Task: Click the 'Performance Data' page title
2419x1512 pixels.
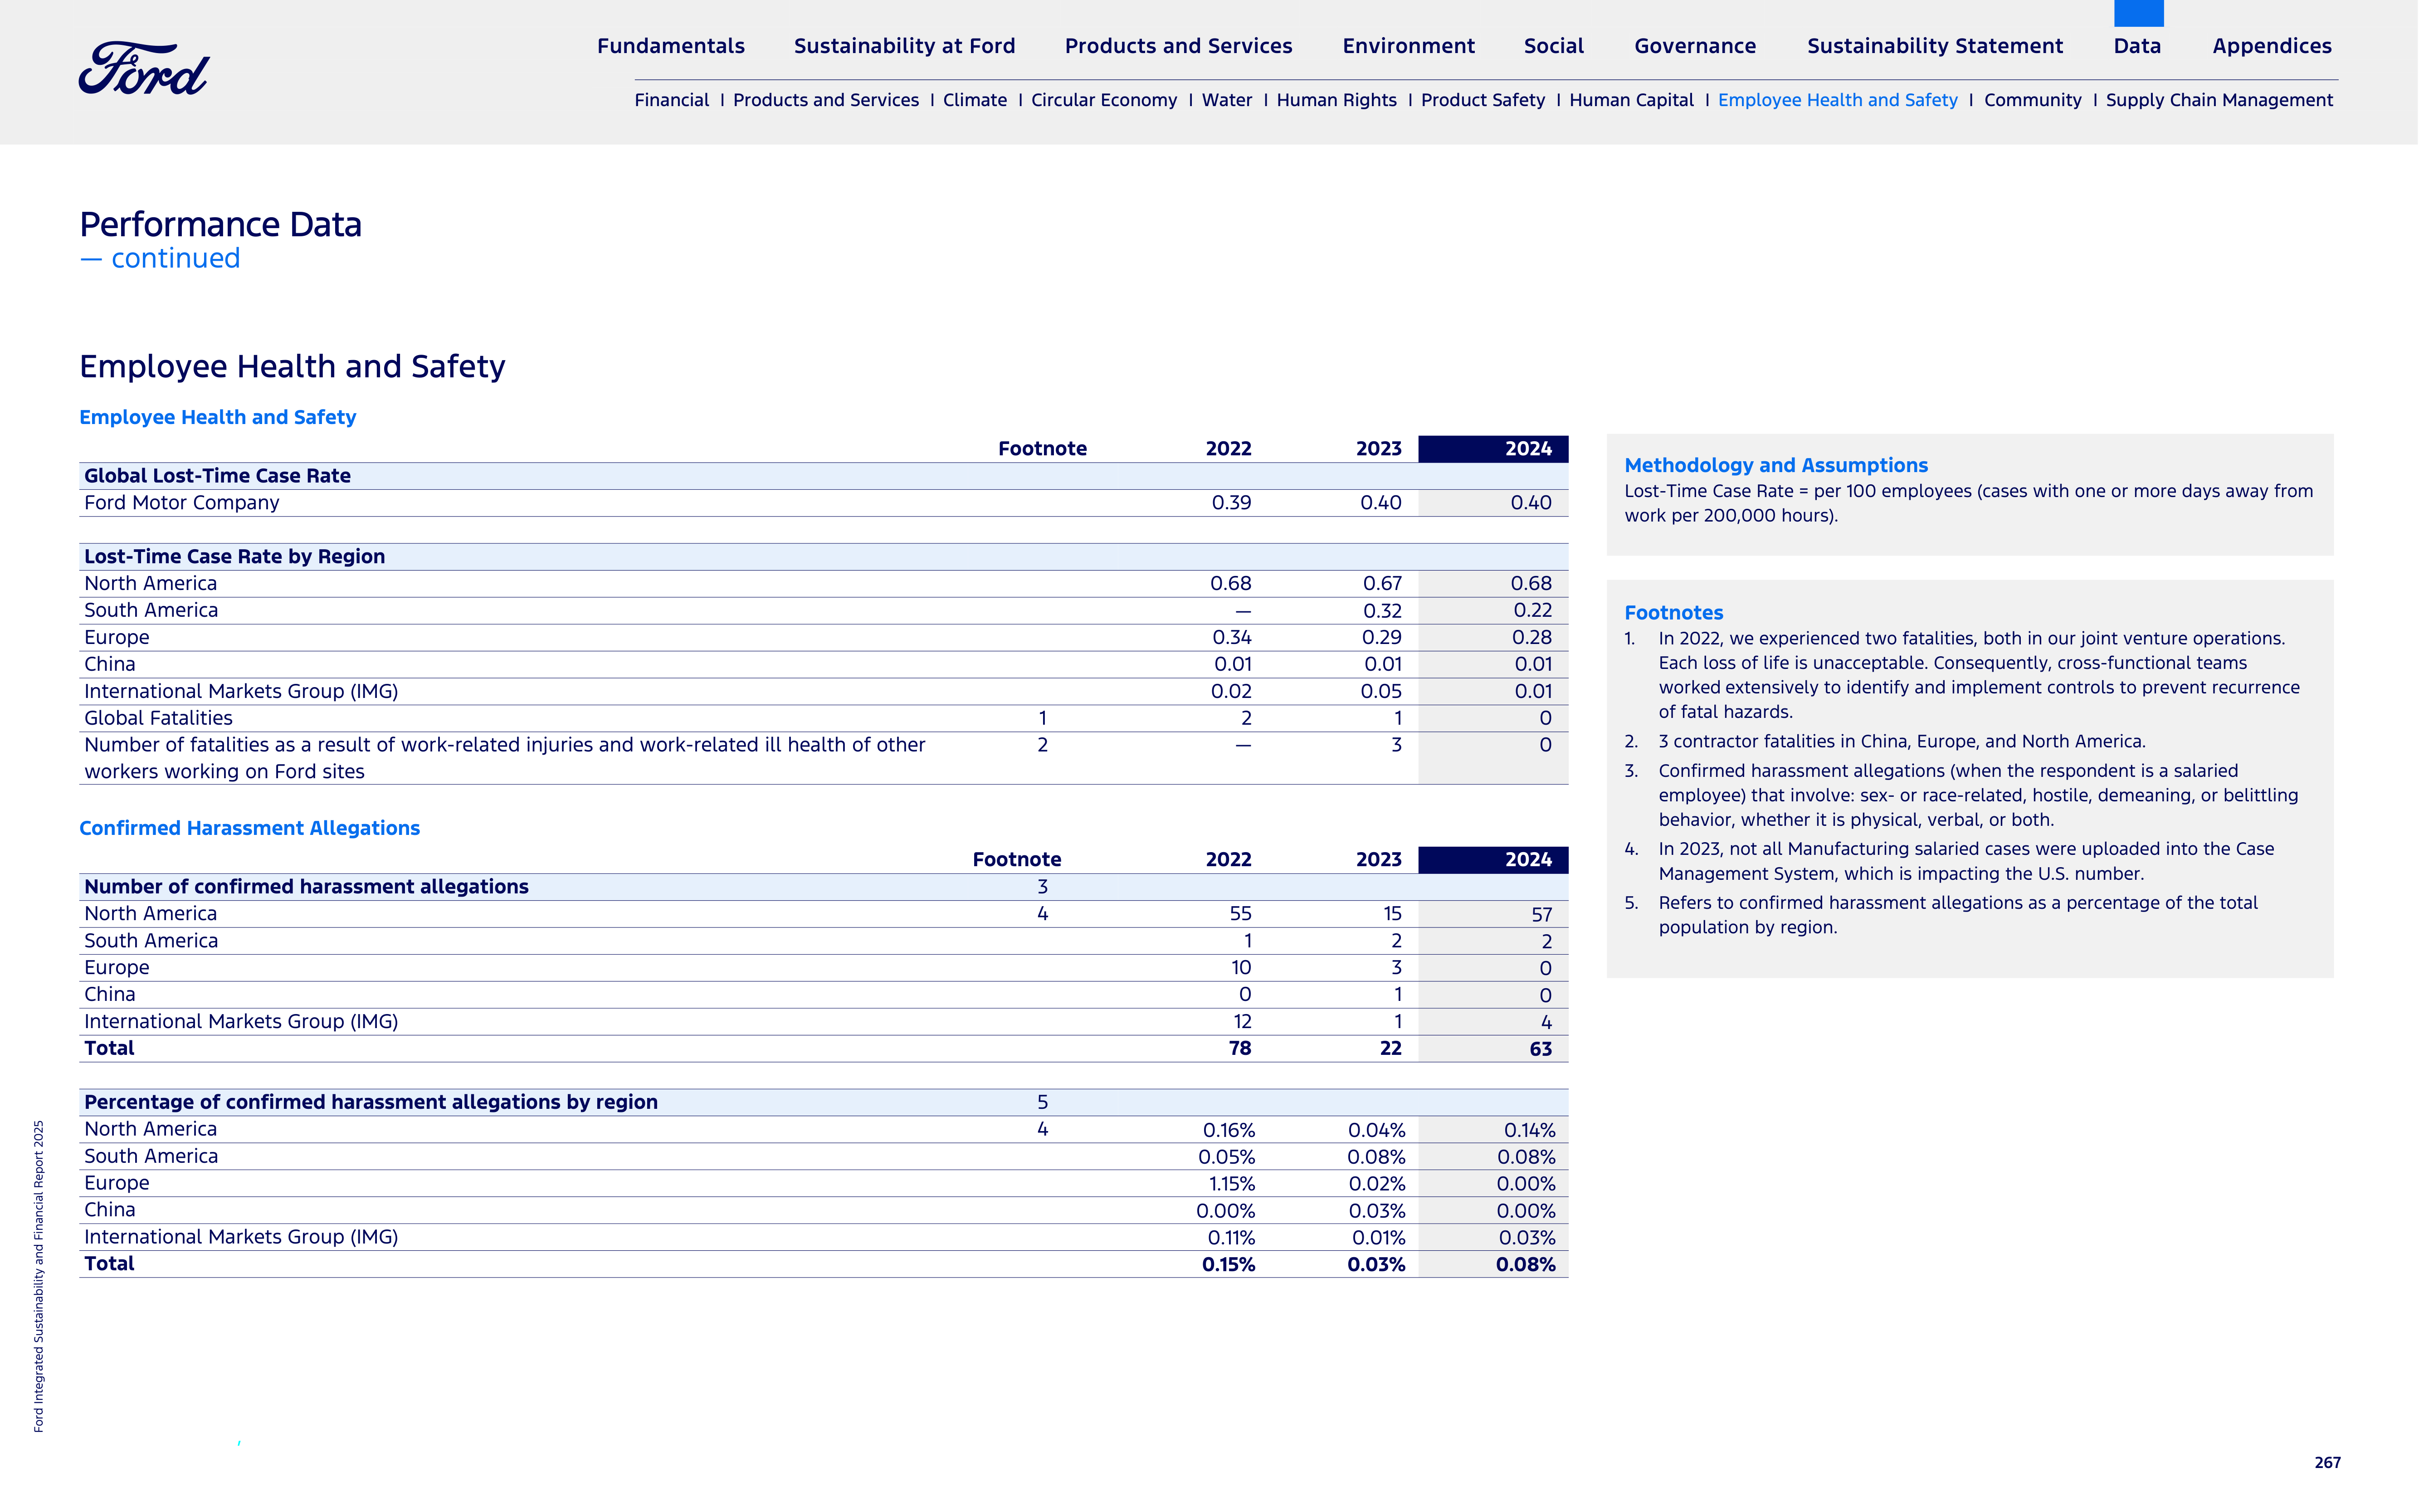Action: 221,225
